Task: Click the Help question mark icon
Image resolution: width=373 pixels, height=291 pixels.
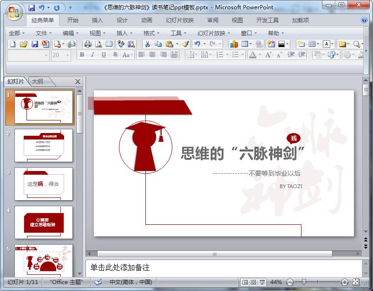Action: coord(364,20)
